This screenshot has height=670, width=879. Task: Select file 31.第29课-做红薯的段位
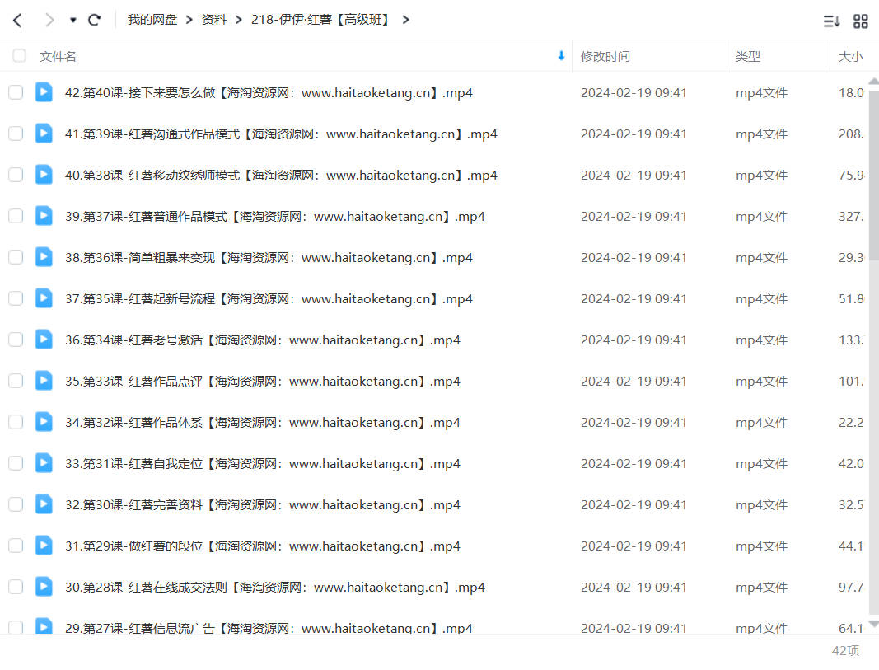tap(262, 546)
